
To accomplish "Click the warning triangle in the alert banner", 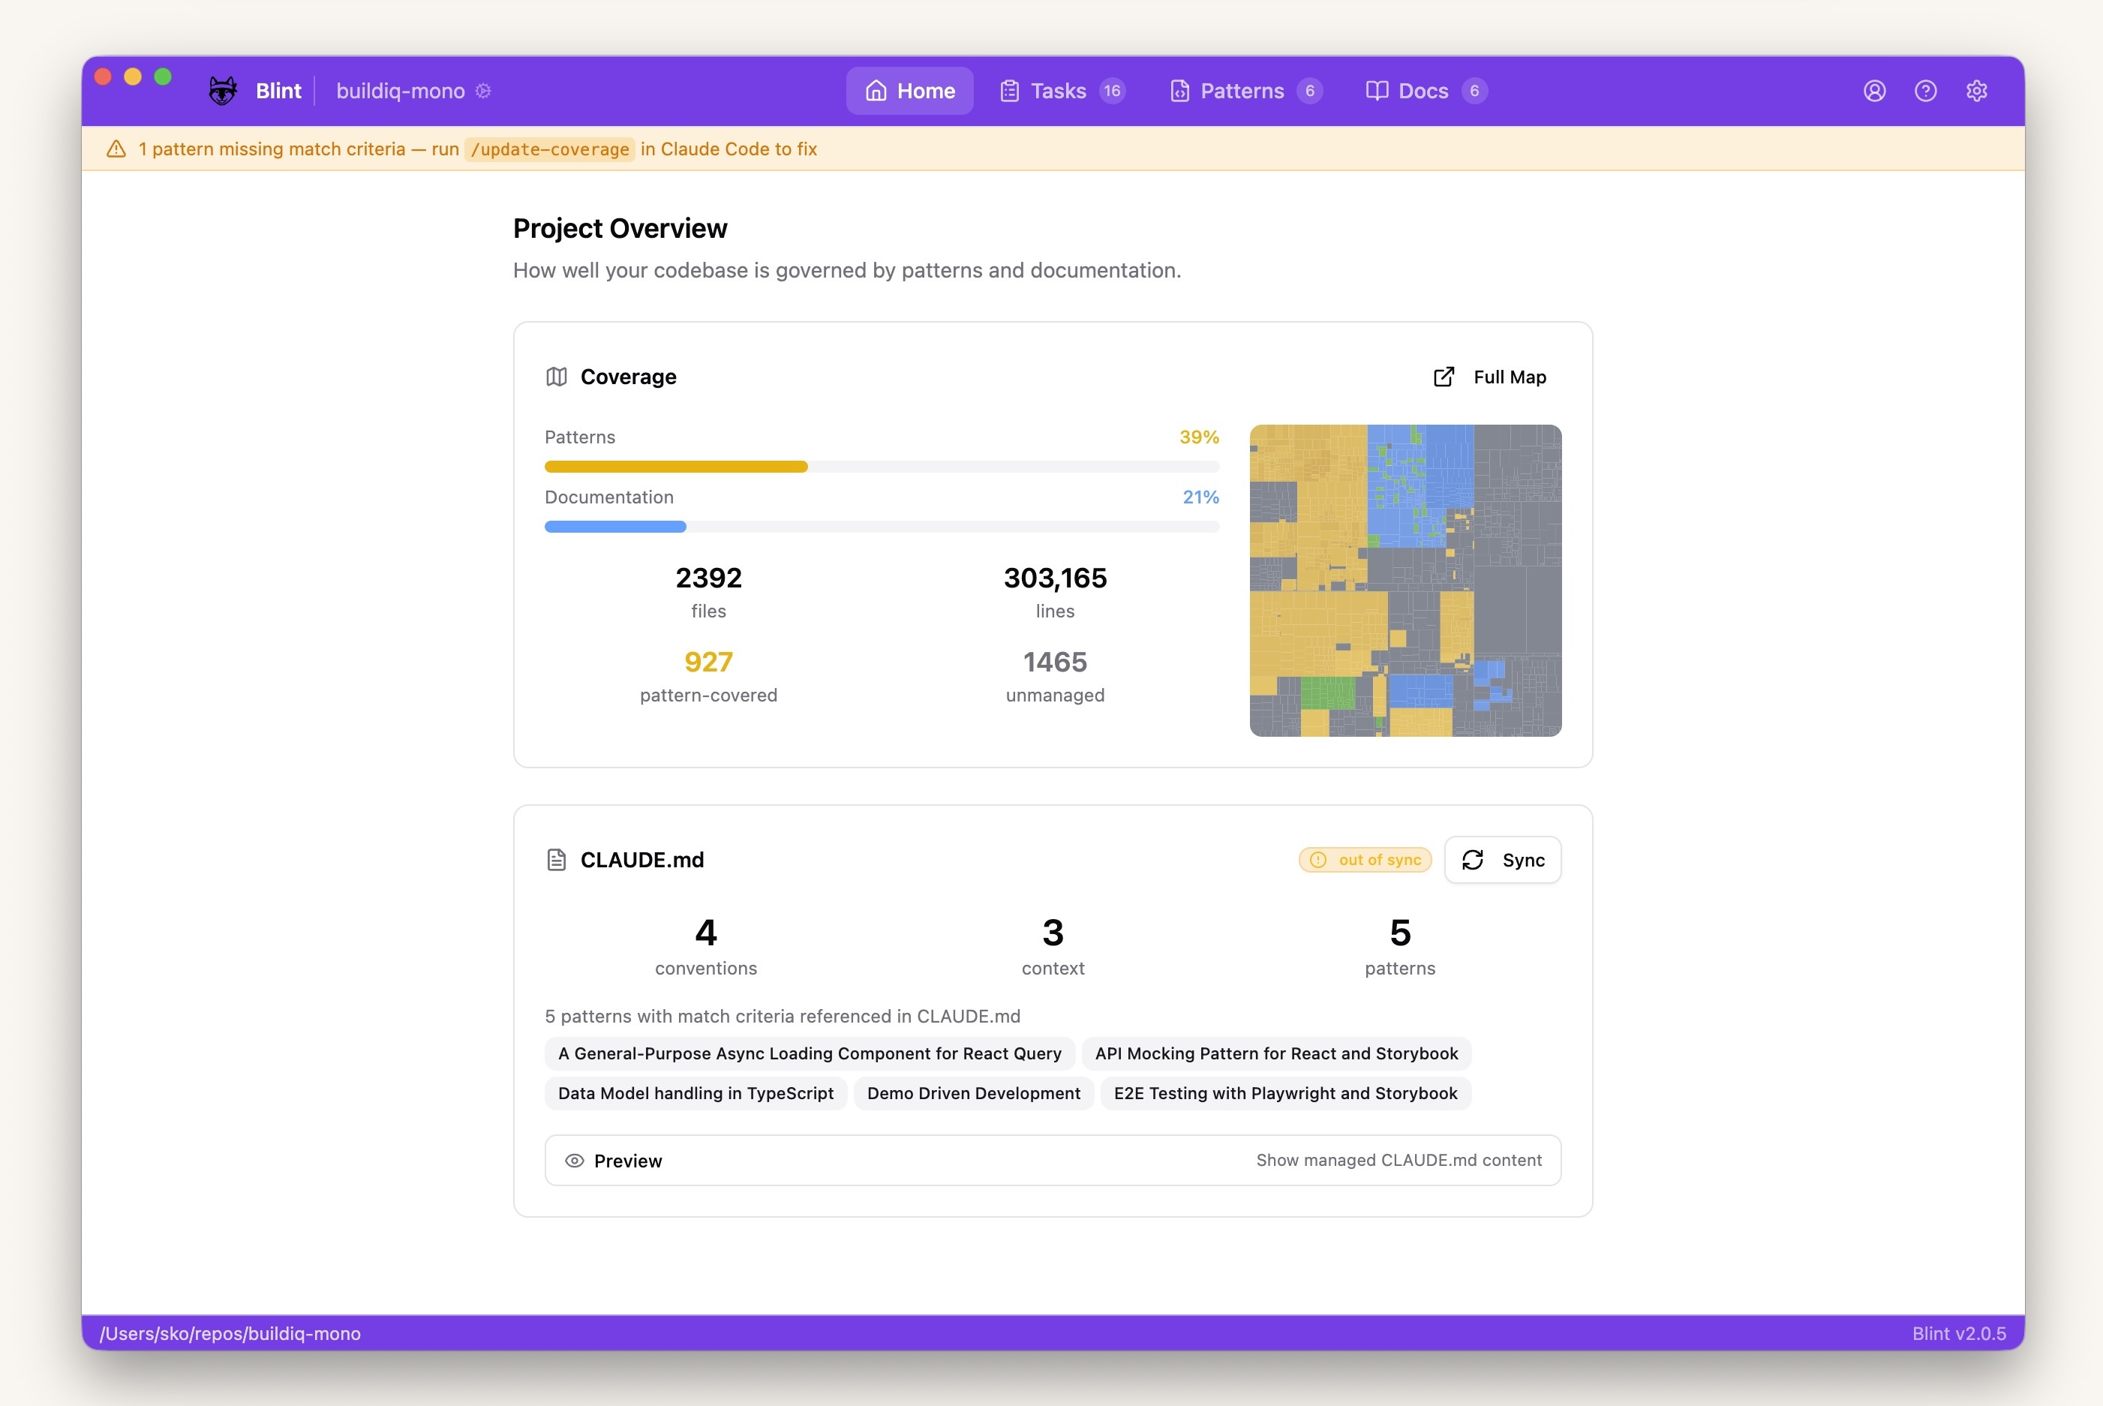I will coord(116,149).
